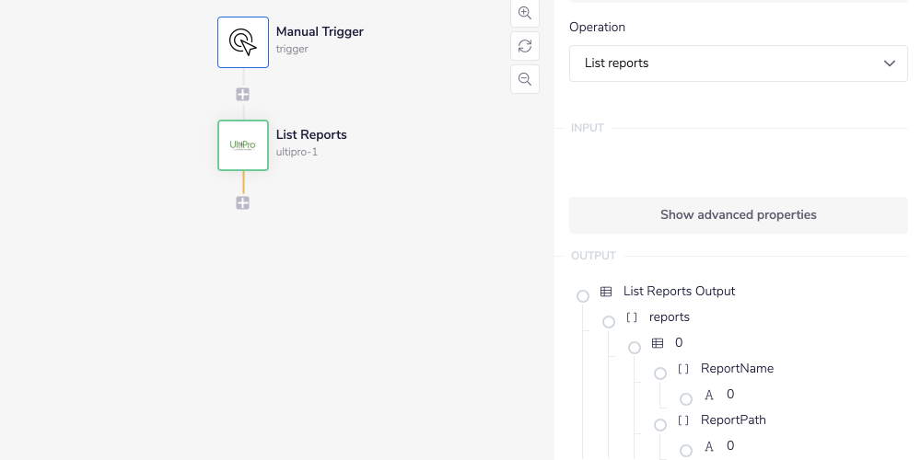
Task: Select the circle beside ReportName
Action: tap(660, 374)
